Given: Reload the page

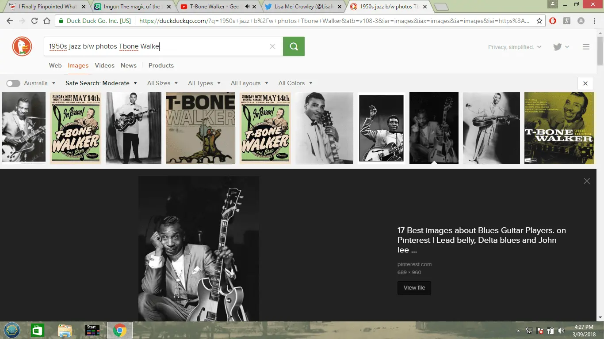Looking at the screenshot, I should tap(34, 21).
